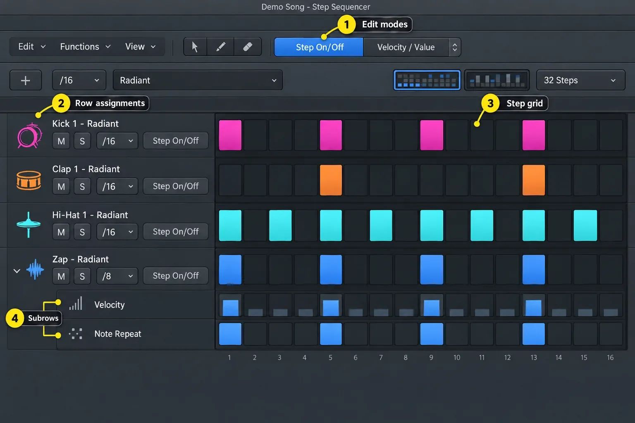Turn off Kick 1 step 13

[x=534, y=135]
